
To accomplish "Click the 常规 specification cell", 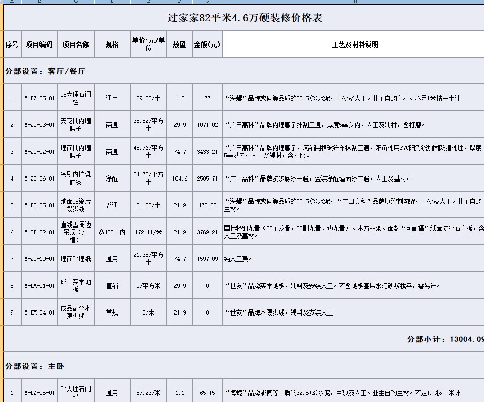I will 112,312.
